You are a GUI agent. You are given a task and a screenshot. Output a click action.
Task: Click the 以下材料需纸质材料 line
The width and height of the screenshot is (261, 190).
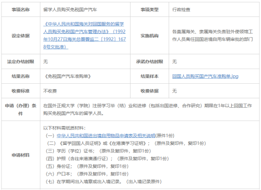[x=65, y=128]
